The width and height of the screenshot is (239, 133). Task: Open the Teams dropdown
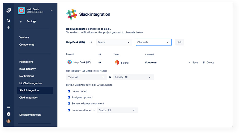click(x=114, y=42)
